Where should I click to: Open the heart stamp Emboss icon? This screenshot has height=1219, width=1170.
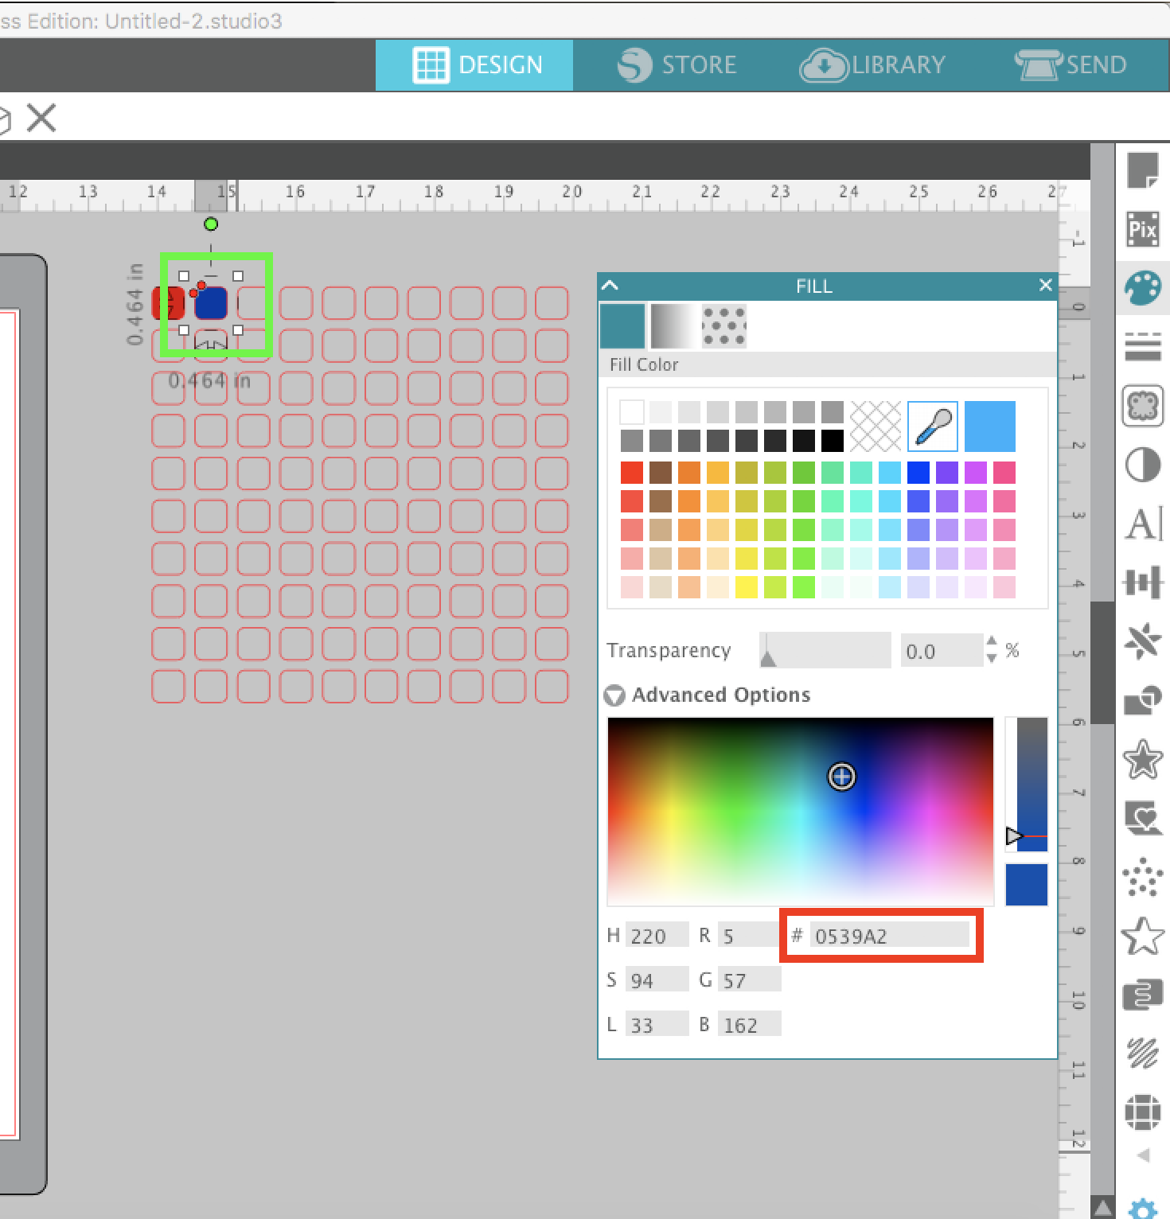coord(1142,818)
